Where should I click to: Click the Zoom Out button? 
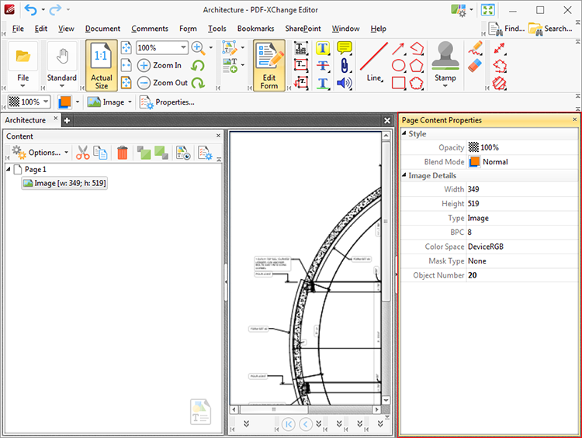tap(163, 83)
